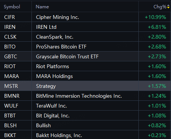Click the +6.81% change for IREN

(x=157, y=27)
